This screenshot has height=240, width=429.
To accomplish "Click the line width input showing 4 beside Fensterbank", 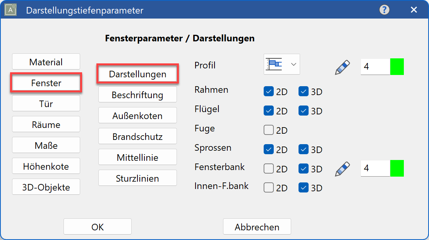I will 375,169.
